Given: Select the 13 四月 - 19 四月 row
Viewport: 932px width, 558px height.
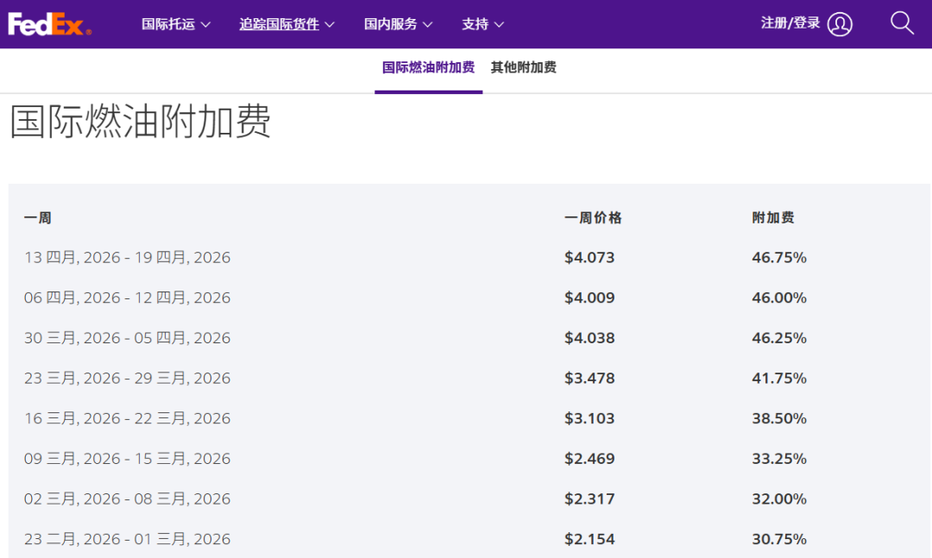Looking at the screenshot, I should [127, 258].
